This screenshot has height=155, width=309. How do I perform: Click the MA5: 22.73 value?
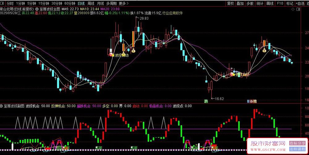pyautogui.click(x=70, y=9)
